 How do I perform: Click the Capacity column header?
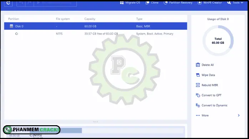(90, 19)
